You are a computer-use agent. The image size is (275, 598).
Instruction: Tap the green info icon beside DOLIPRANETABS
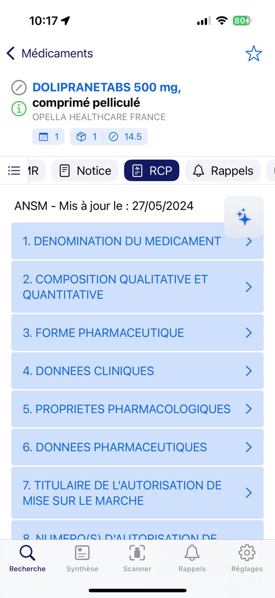[19, 109]
